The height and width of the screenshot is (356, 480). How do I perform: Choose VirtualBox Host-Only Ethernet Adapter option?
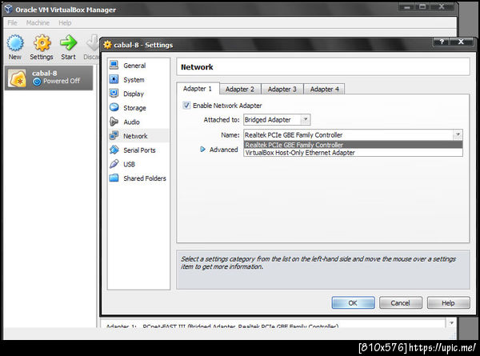tap(353, 153)
